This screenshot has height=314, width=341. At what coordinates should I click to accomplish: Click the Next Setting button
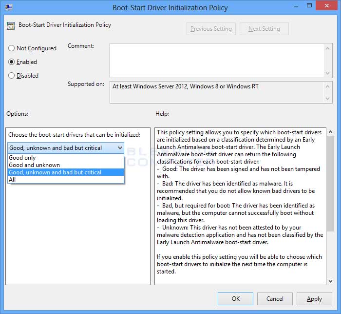pos(264,29)
